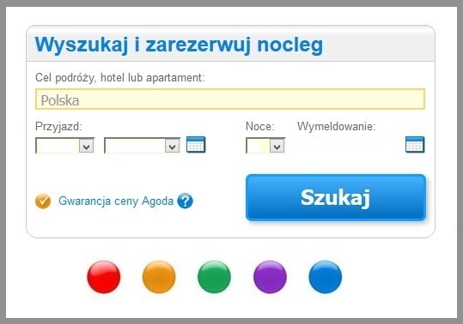Viewport: 463px width, 324px height.
Task: Click the Przyjazd label
Action: 58,127
